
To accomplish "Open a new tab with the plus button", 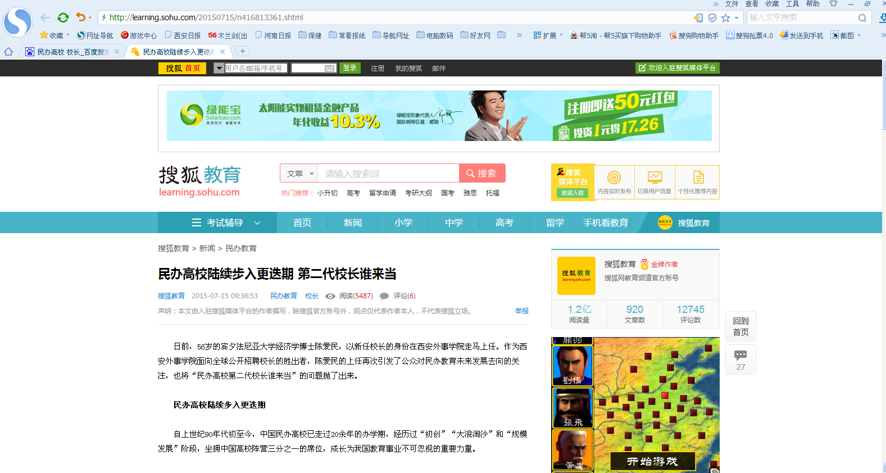I will [242, 51].
